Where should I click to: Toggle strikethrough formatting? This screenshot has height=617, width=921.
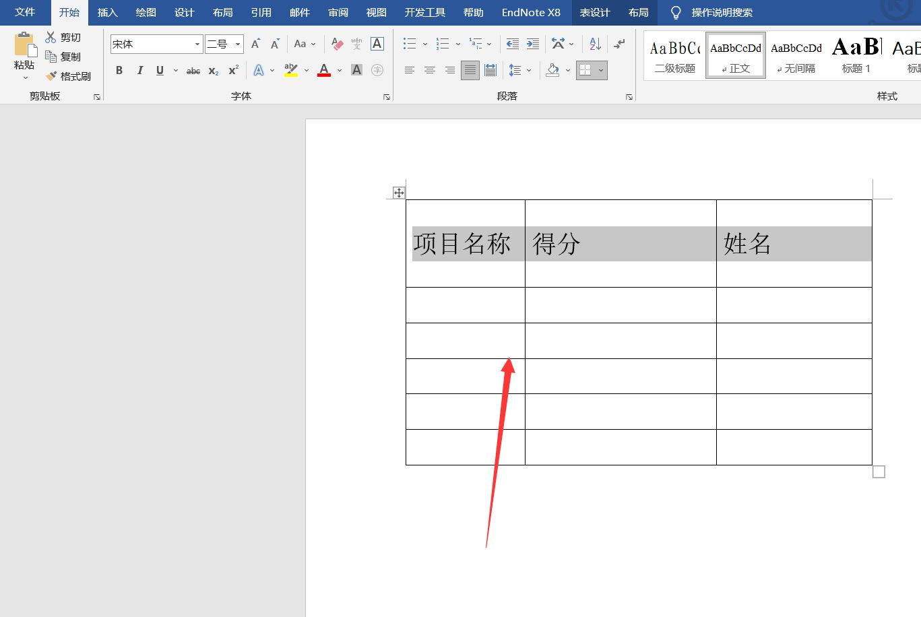pos(193,70)
